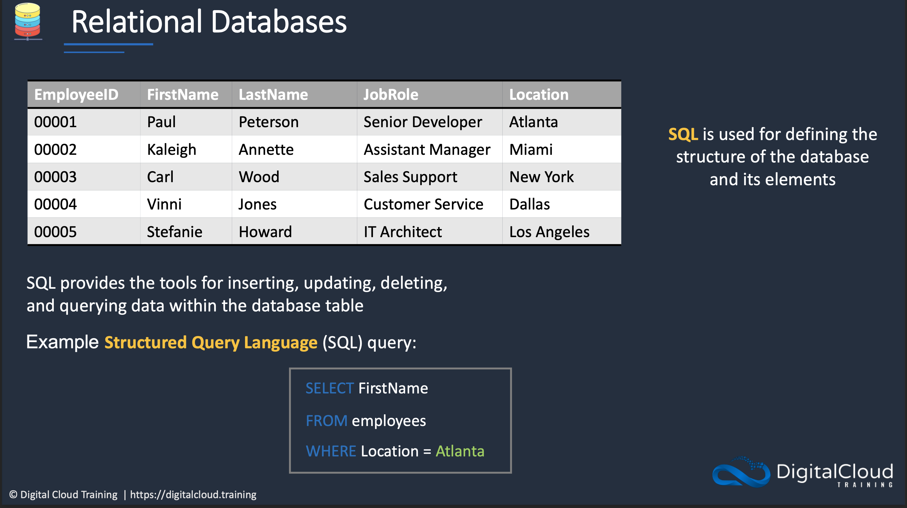
Task: Open the digitalcloud.training link
Action: 193,494
